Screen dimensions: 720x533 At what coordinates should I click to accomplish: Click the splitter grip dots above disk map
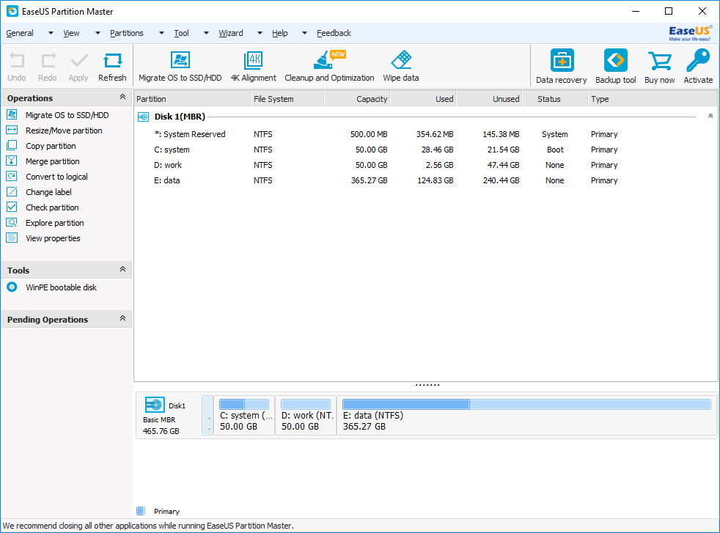427,385
